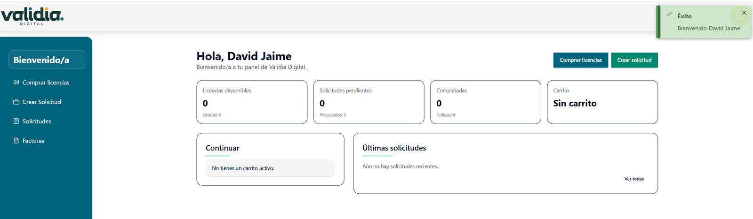Go to Comprar licencias in sidebar

[x=46, y=83]
